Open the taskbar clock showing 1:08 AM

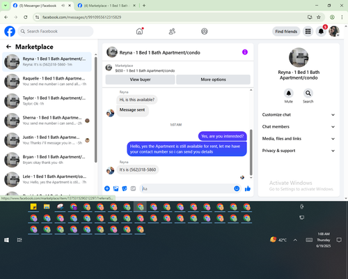tap(324, 240)
